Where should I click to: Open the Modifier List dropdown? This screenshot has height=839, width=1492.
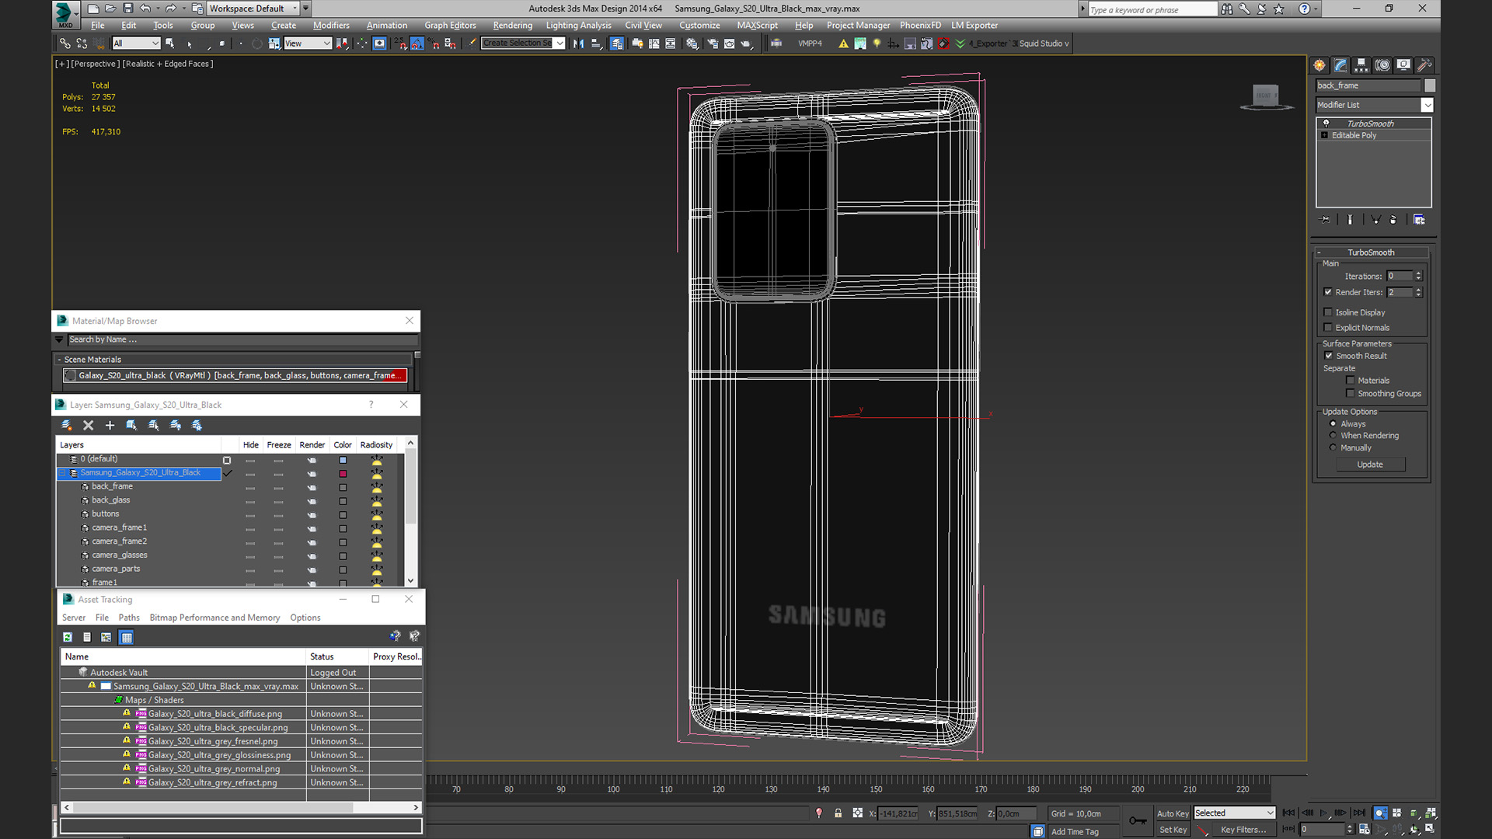coord(1427,105)
